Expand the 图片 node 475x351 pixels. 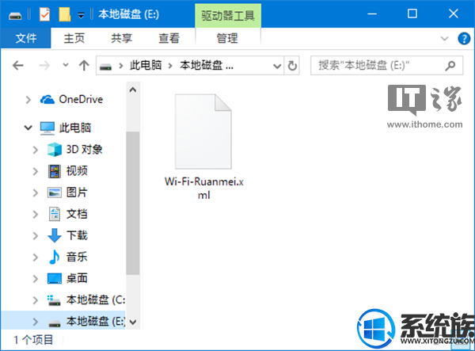click(x=36, y=193)
